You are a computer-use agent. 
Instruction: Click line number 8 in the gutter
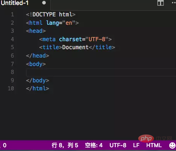(x=12, y=72)
